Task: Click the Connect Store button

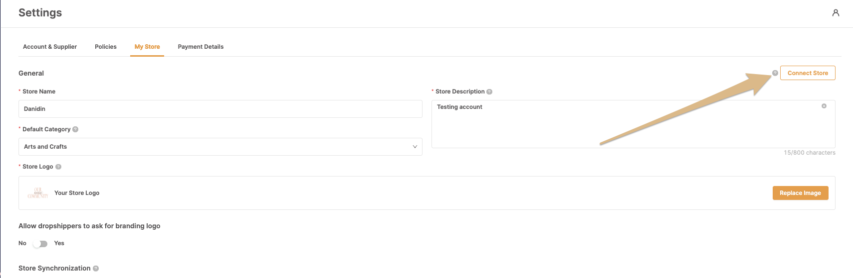Action: point(808,73)
